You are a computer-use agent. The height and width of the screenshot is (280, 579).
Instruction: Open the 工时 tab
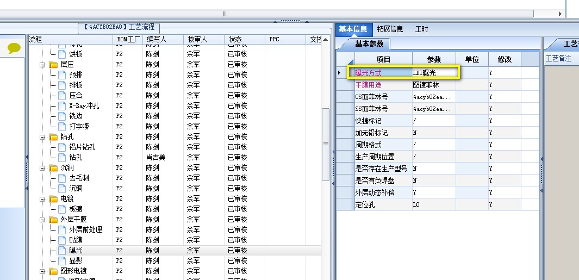coord(421,29)
